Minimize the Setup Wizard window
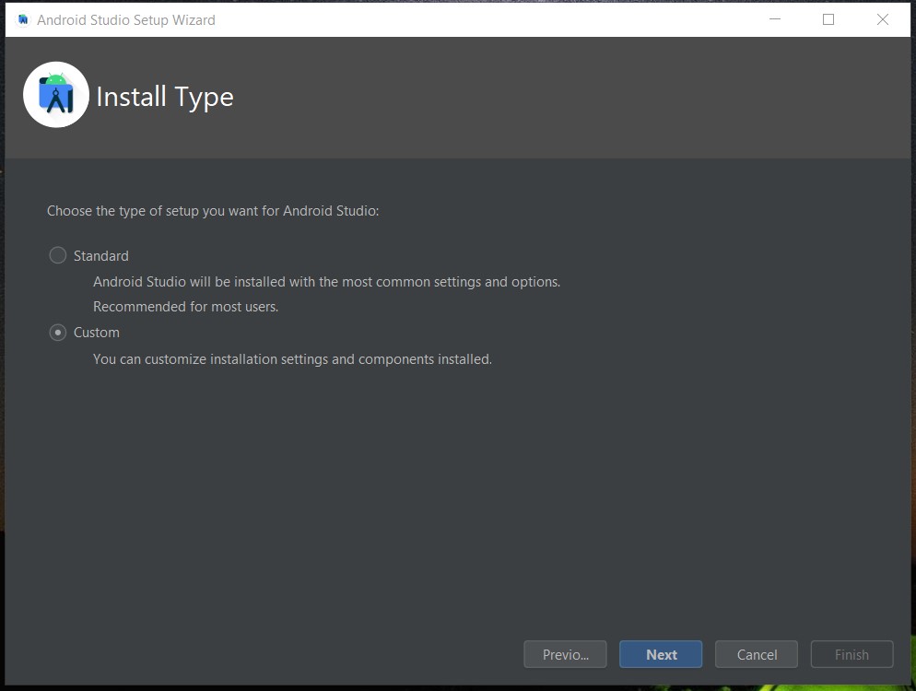Image resolution: width=916 pixels, height=691 pixels. pyautogui.click(x=774, y=19)
